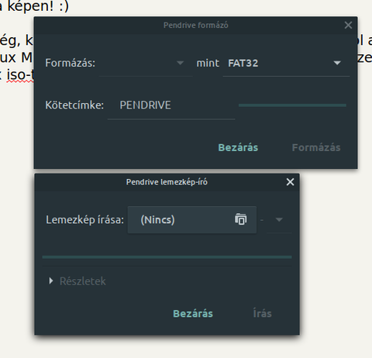Click the file browse icon beside (Nincs)
Screen dimensions: 372x358
click(x=241, y=219)
